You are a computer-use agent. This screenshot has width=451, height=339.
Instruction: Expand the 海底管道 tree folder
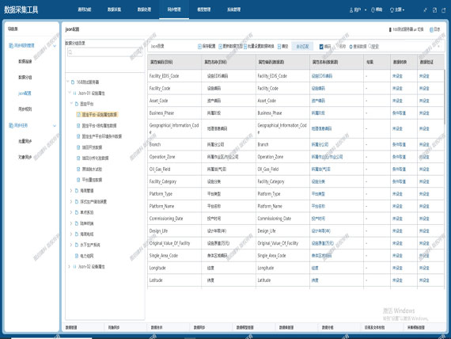(x=71, y=190)
